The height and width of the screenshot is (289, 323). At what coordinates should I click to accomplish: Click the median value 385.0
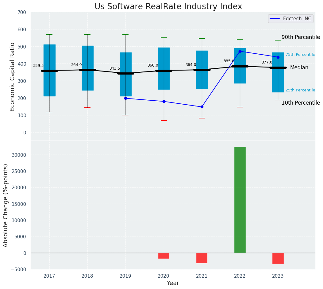tap(229, 61)
